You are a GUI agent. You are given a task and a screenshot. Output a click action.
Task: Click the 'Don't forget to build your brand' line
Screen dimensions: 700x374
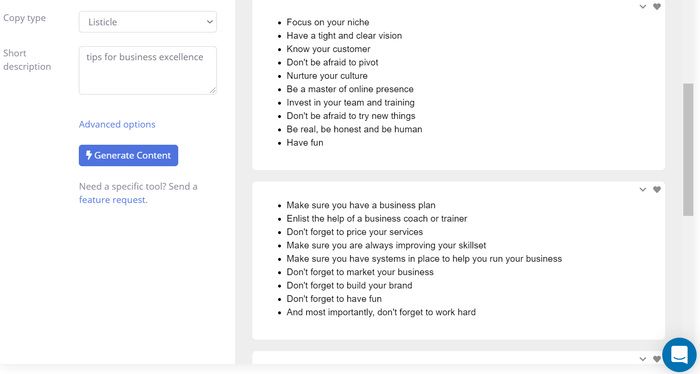click(349, 285)
